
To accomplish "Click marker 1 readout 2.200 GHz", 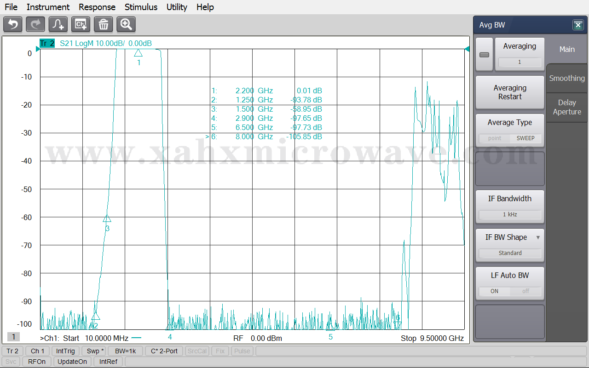I will point(266,91).
